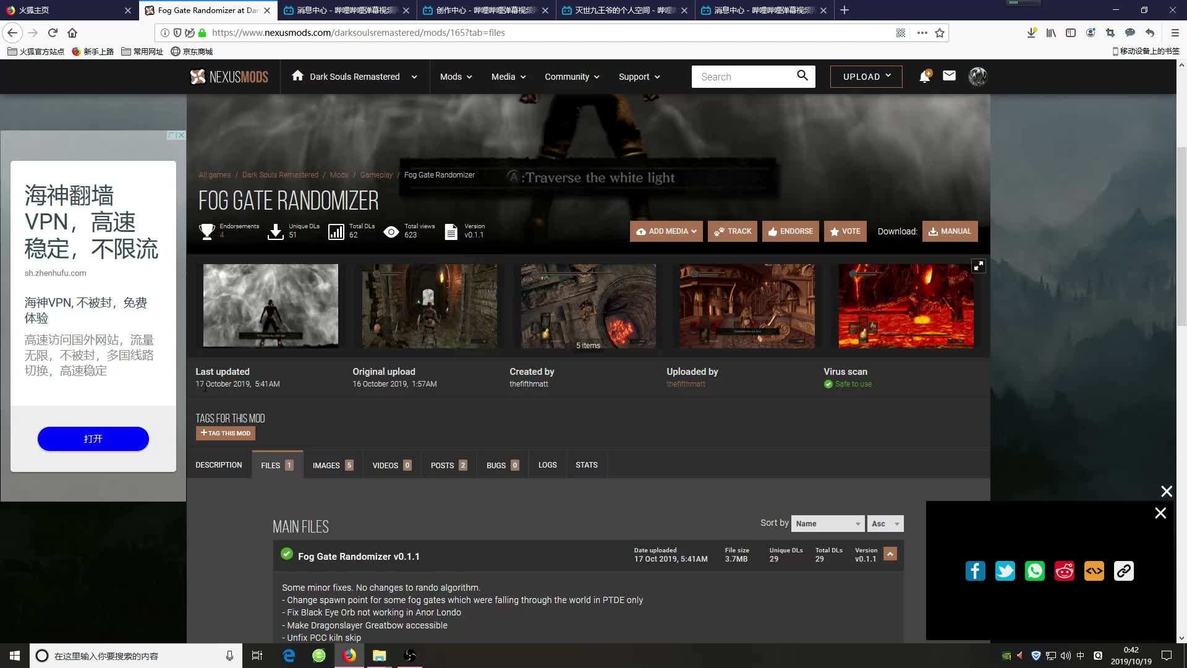The image size is (1187, 668).
Task: Open the VIDEOS tab
Action: pyautogui.click(x=392, y=465)
